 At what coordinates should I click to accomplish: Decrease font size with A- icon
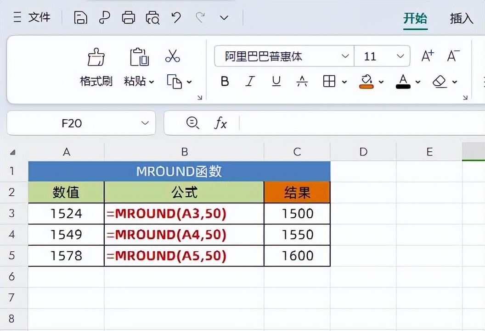pos(453,56)
